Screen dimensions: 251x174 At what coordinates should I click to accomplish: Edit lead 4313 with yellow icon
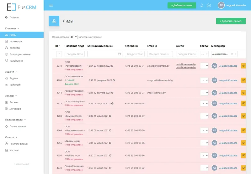click(243, 103)
